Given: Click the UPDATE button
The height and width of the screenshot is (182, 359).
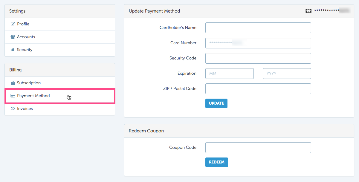Looking at the screenshot, I should click(x=216, y=103).
